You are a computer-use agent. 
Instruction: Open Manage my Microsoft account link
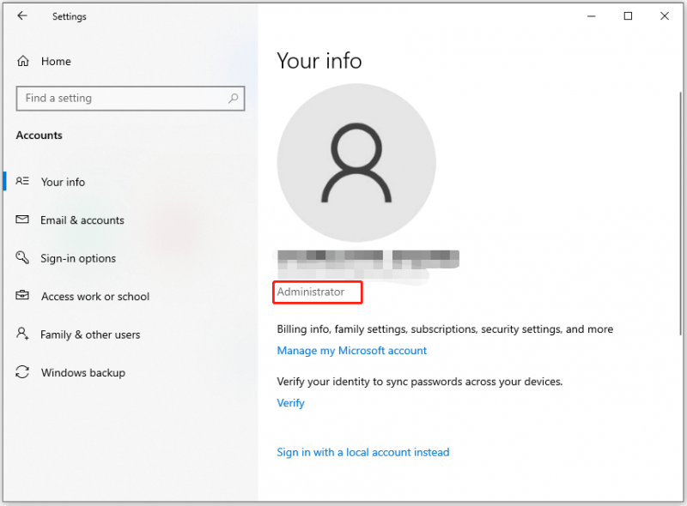pyautogui.click(x=352, y=351)
